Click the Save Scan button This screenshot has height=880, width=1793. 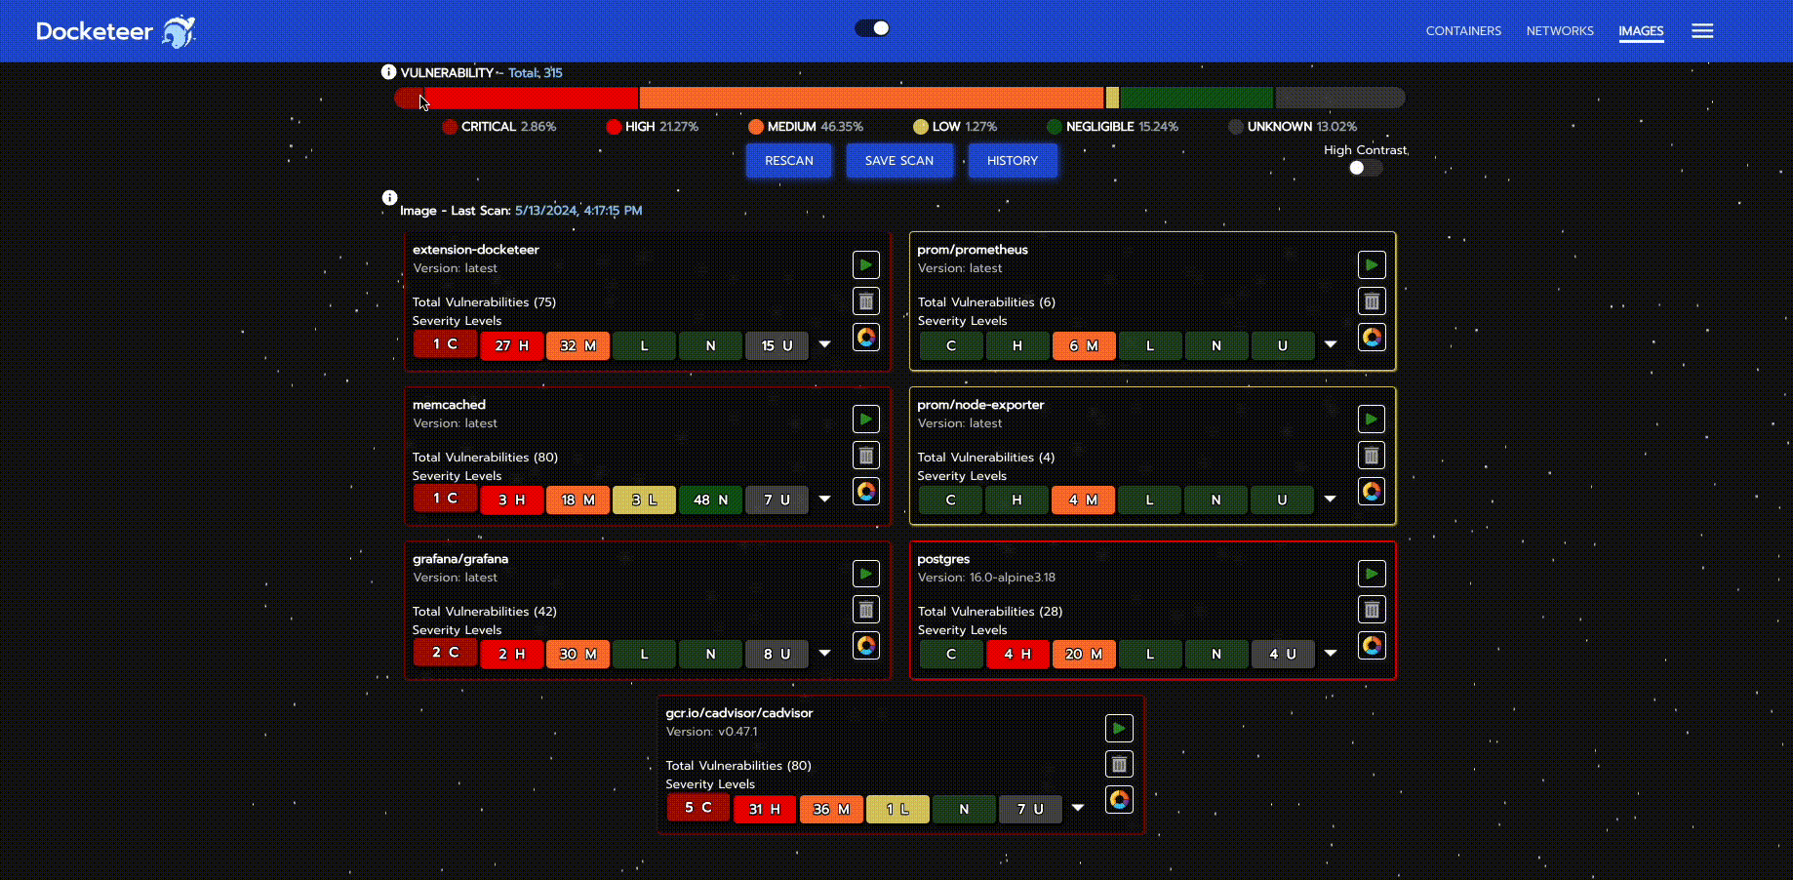pyautogui.click(x=898, y=161)
